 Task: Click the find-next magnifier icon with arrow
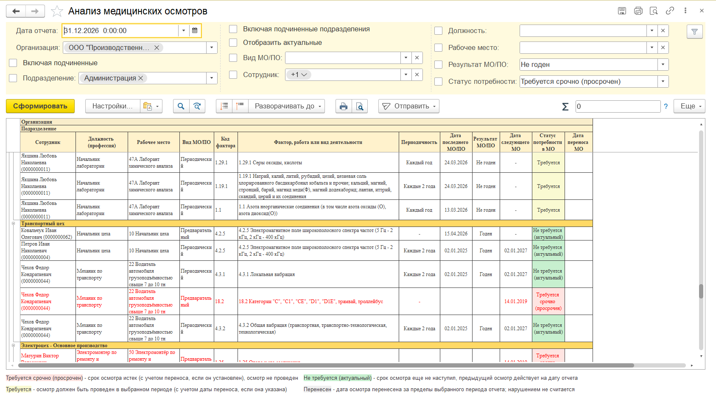[197, 106]
